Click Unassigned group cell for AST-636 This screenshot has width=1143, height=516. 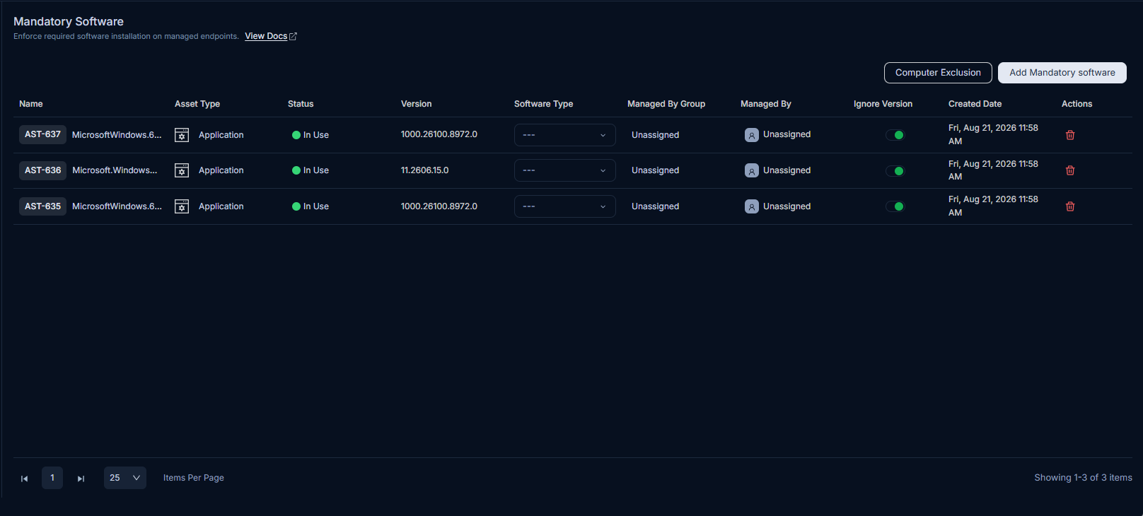655,170
